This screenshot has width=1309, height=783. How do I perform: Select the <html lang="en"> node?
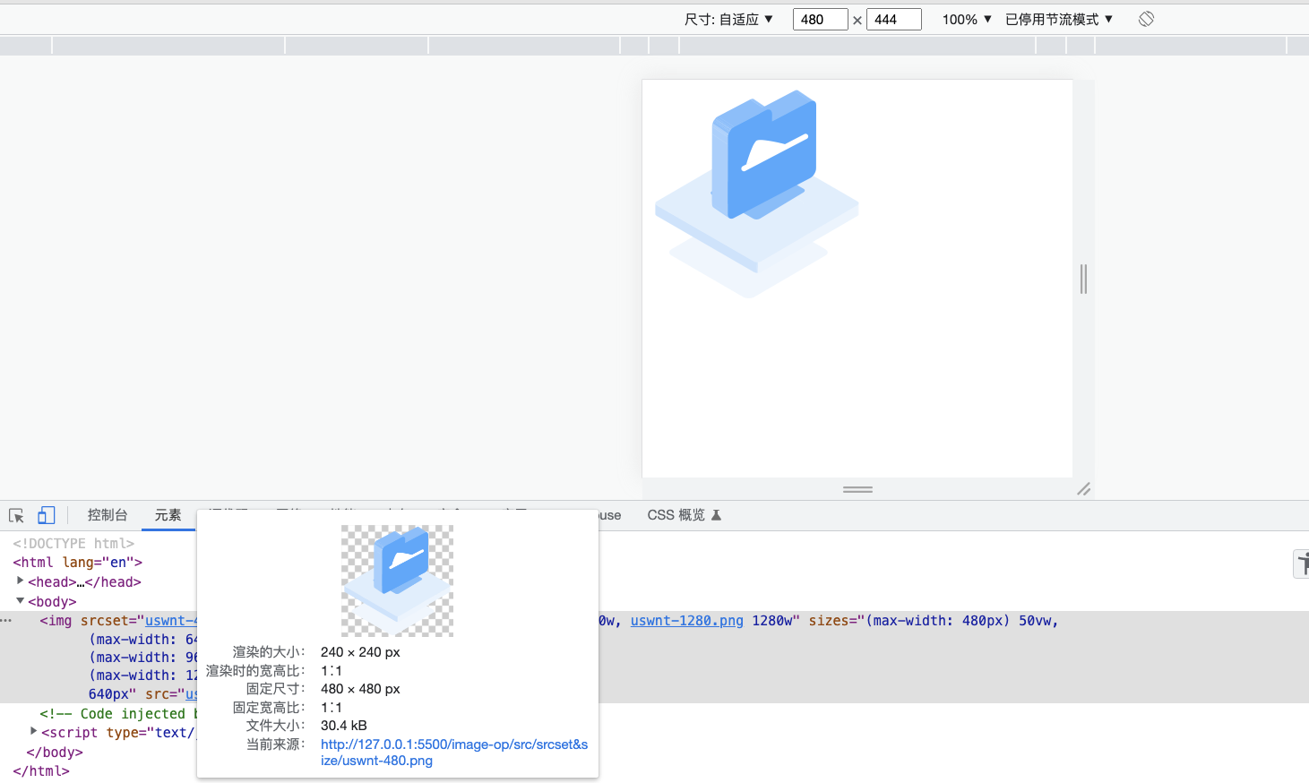point(77,563)
